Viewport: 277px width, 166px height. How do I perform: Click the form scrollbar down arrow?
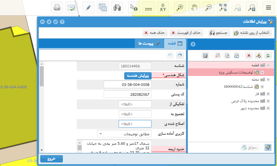coord(42,150)
